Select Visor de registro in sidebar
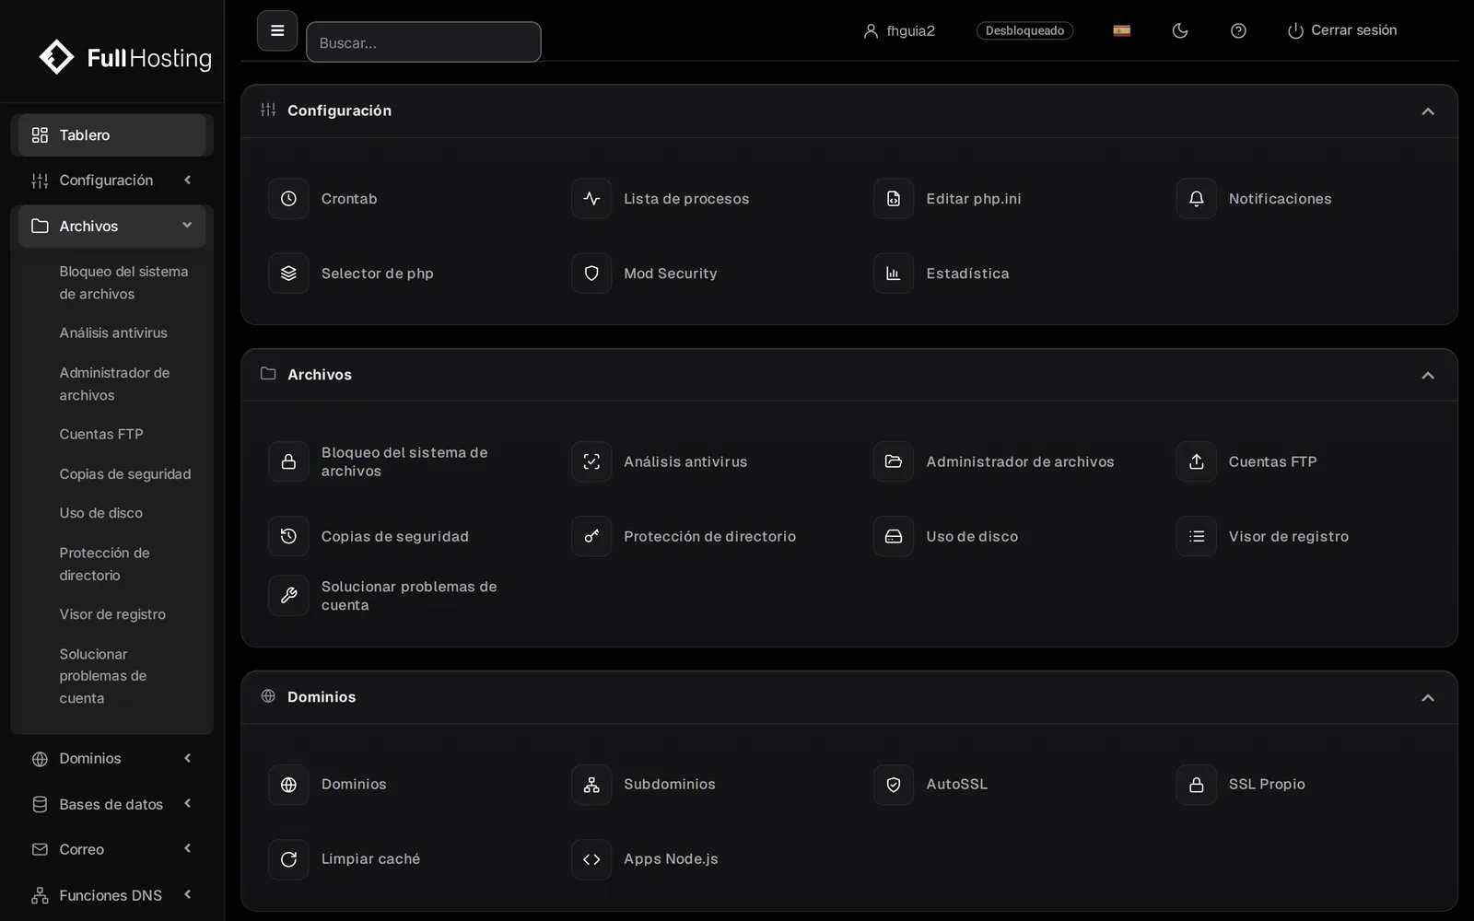The height and width of the screenshot is (921, 1474). click(x=112, y=614)
